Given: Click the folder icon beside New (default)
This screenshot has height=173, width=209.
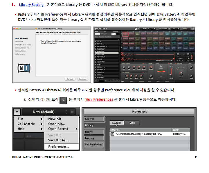Looking at the screenshot, I should [72, 112].
